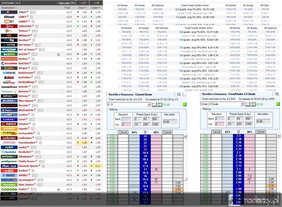Click up arrow between 54% and 46%
The height and width of the screenshot is (207, 282).
145,132
